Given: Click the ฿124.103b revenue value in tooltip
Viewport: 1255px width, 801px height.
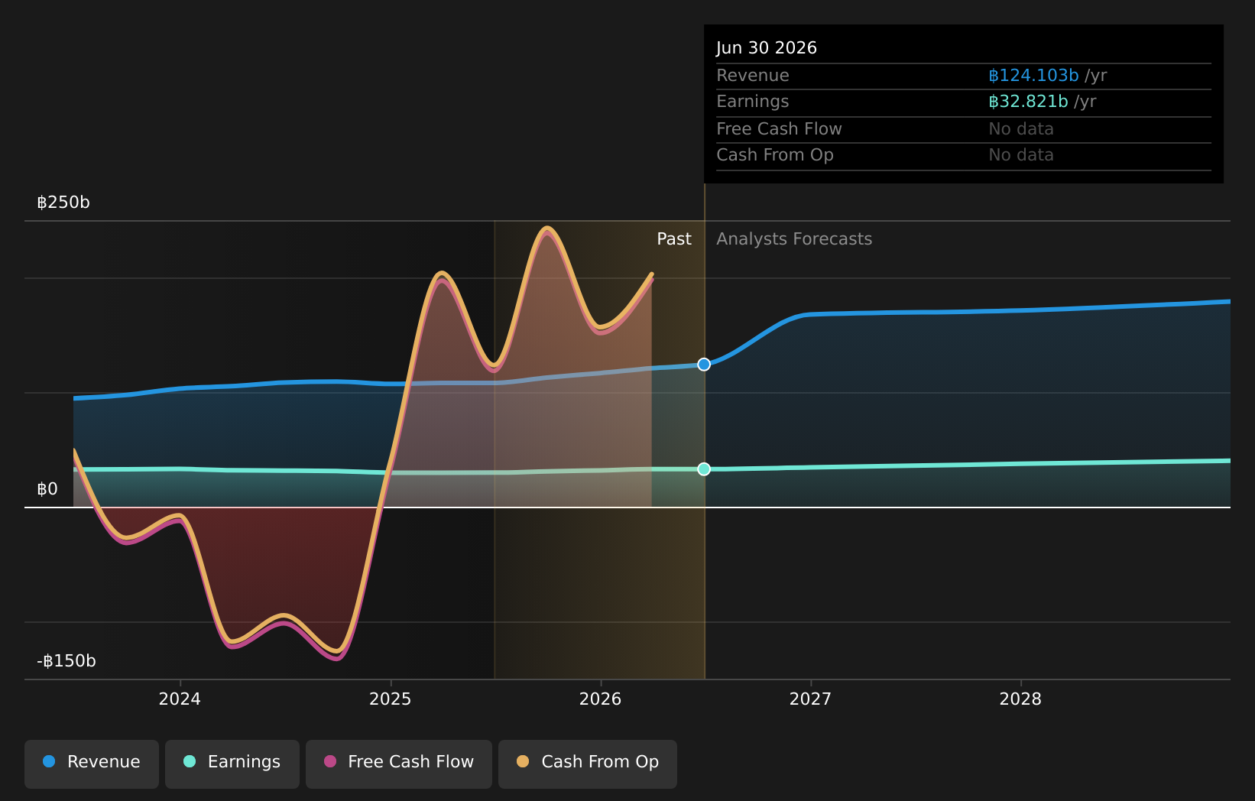Looking at the screenshot, I should click(1033, 76).
